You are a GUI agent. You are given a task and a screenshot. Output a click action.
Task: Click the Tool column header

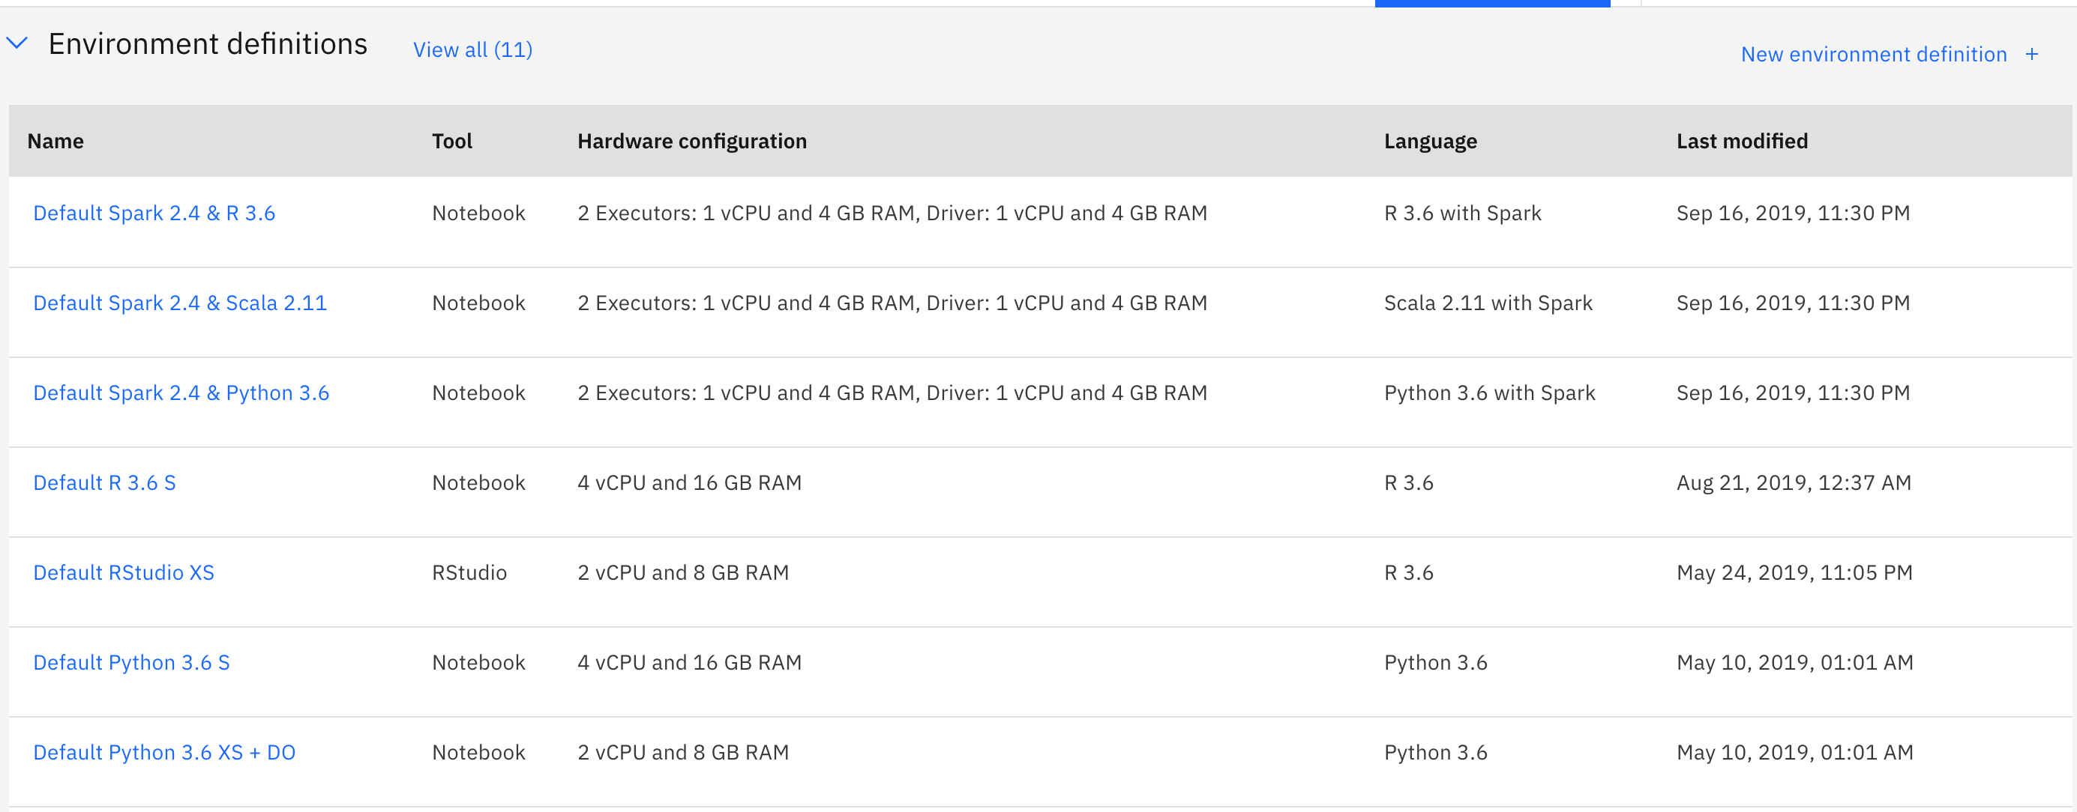[451, 141]
